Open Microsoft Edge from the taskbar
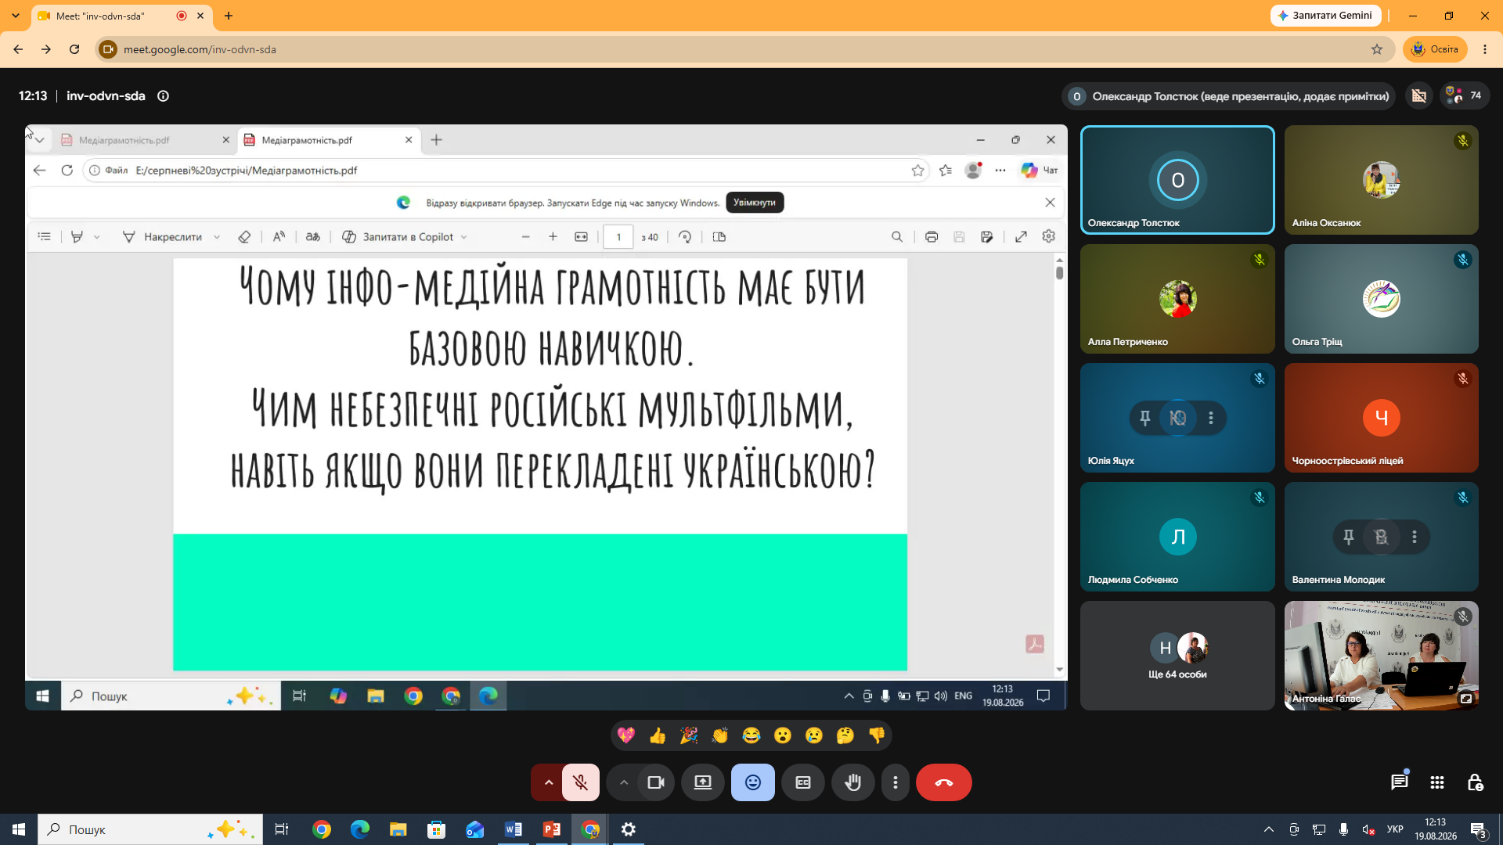1503x845 pixels. (x=360, y=829)
